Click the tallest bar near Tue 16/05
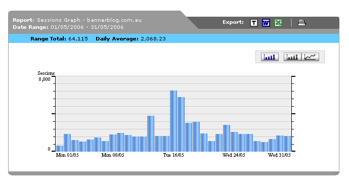The height and width of the screenshot is (182, 349). pyautogui.click(x=173, y=121)
